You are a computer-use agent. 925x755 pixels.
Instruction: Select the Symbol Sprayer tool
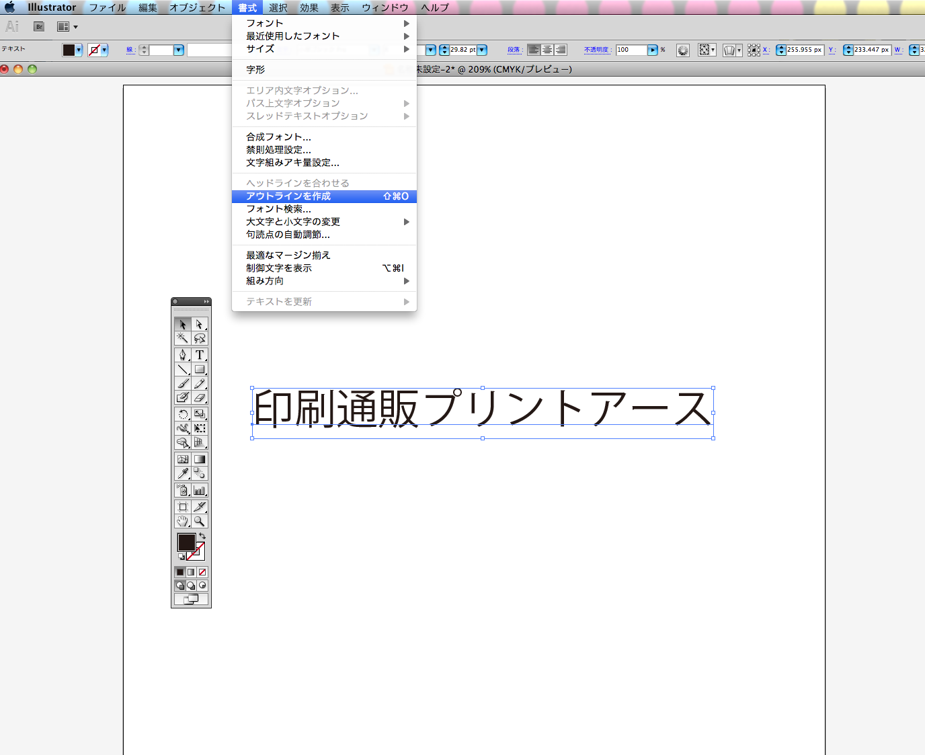(183, 490)
